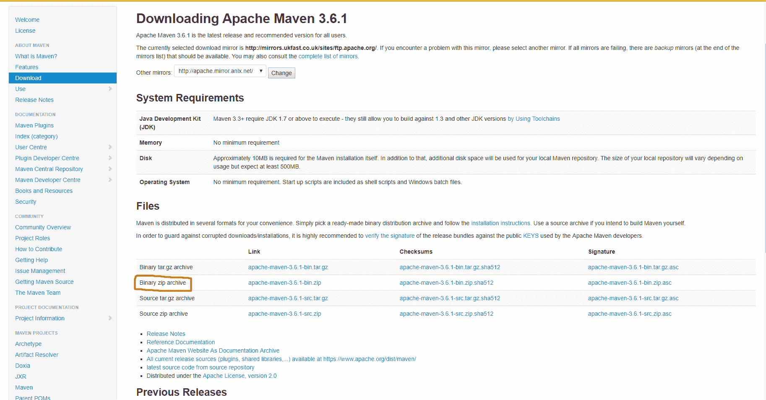Screen dimensions: 766x400
Task: Open the Using Toolchains link
Action: 534,119
